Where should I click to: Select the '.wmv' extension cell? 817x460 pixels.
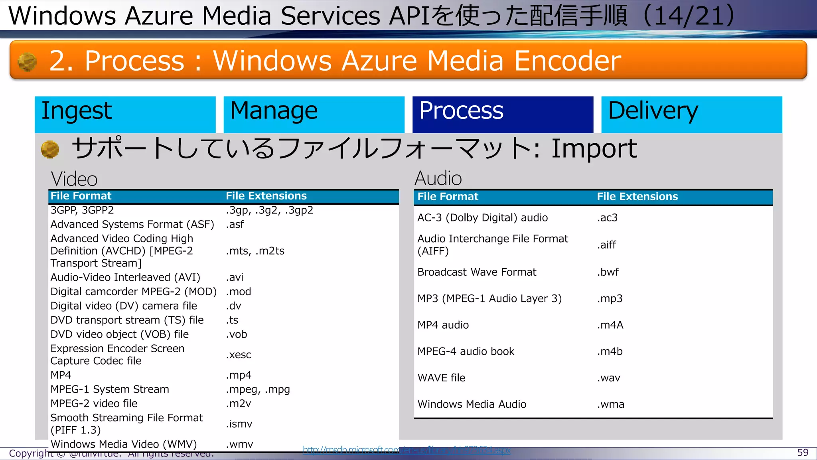point(239,444)
